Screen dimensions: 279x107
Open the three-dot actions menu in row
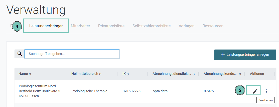click(266, 91)
